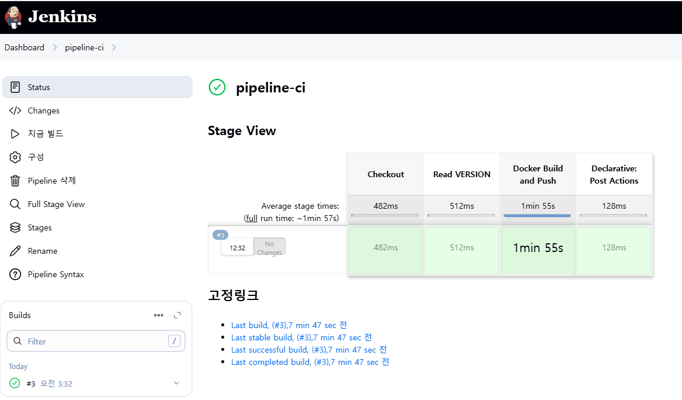Screen dimensions: 682x400
Task: Open 구성 configuration page
Action: pos(97,157)
